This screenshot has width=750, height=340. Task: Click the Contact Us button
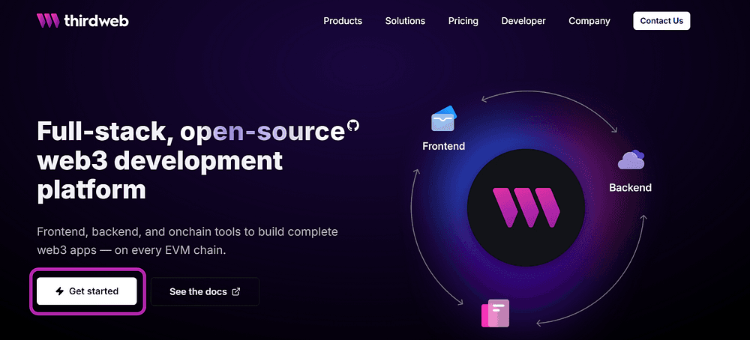tap(661, 21)
